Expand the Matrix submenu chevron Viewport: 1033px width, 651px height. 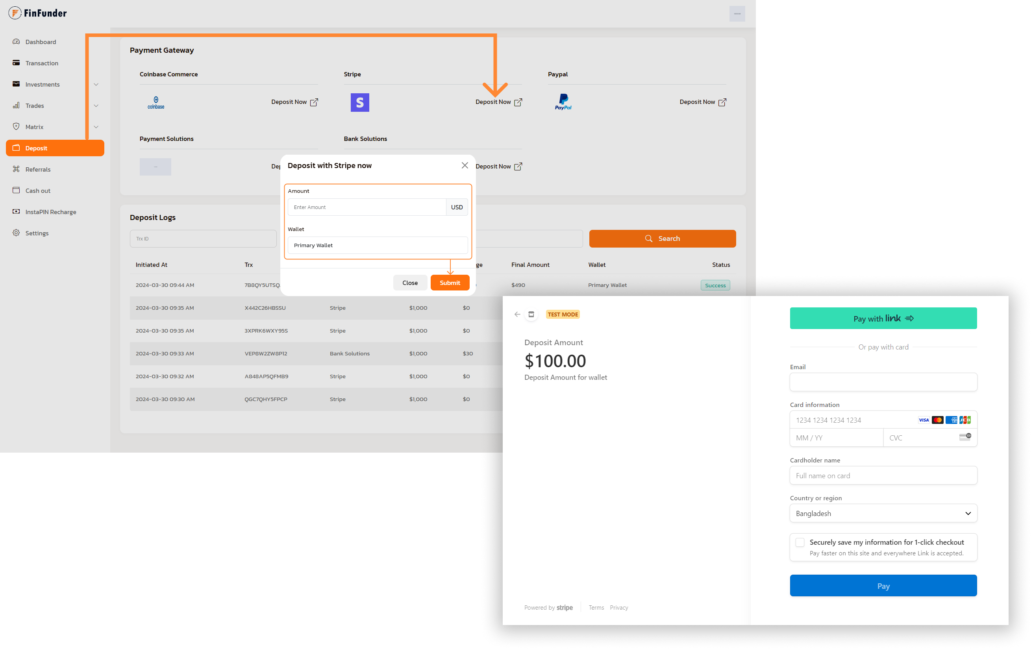pos(96,127)
